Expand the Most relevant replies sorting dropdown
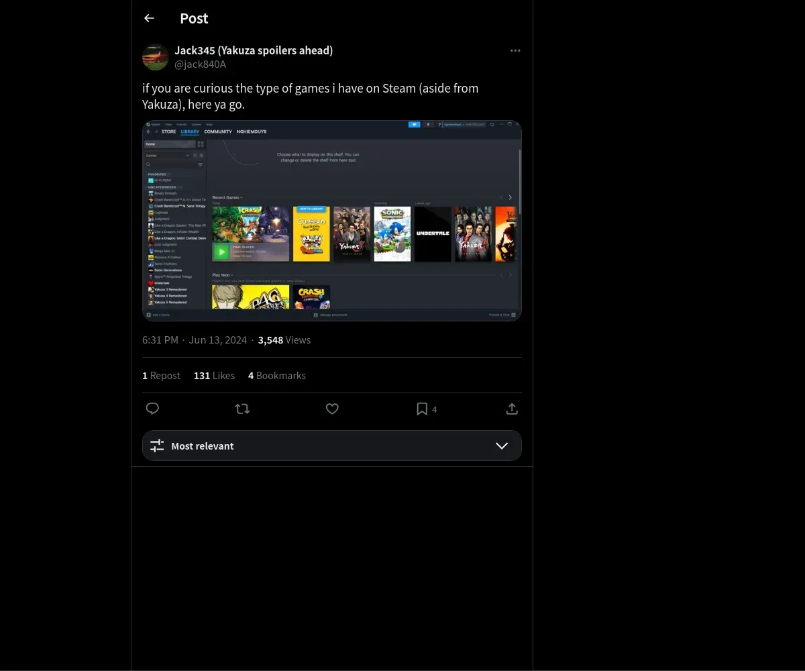 332,446
